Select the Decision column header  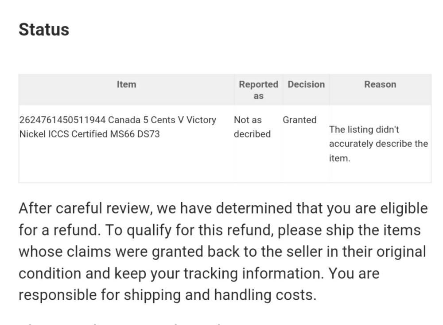[x=306, y=84]
